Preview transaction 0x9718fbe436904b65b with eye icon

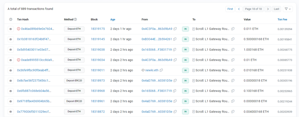11,101
